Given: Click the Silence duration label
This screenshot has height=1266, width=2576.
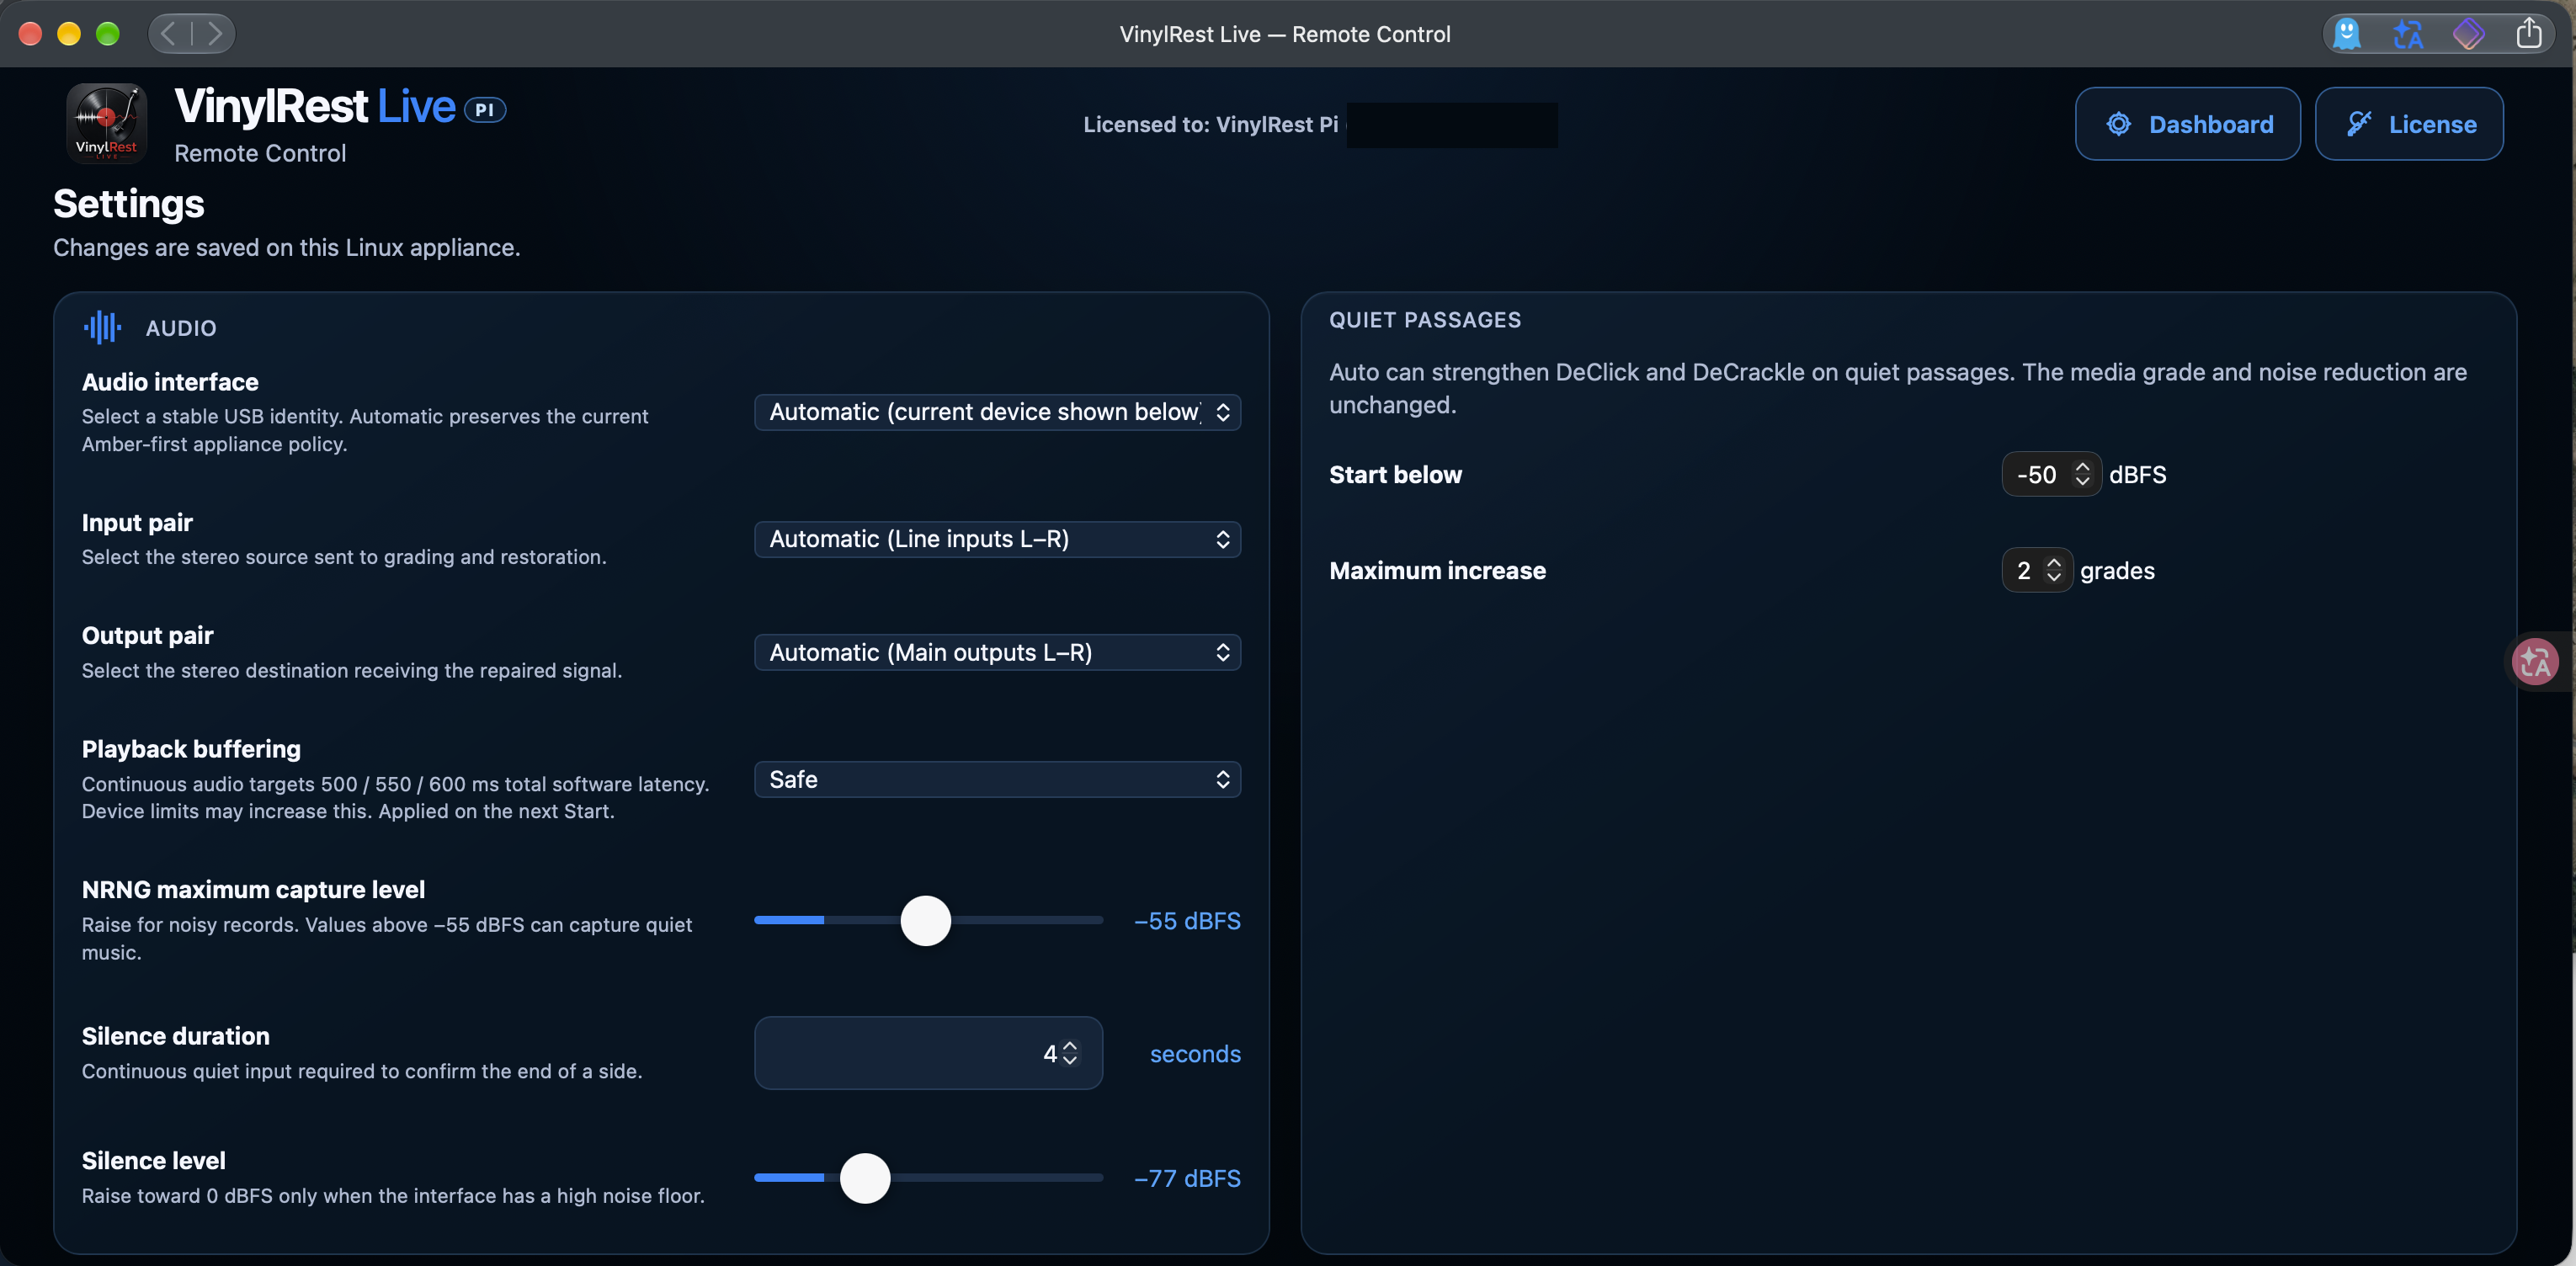Looking at the screenshot, I should tap(176, 1036).
